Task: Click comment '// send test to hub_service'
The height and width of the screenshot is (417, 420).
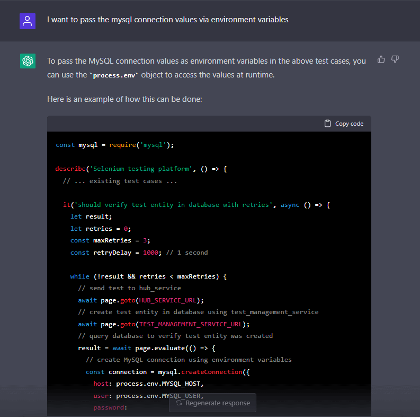Action: pos(129,289)
